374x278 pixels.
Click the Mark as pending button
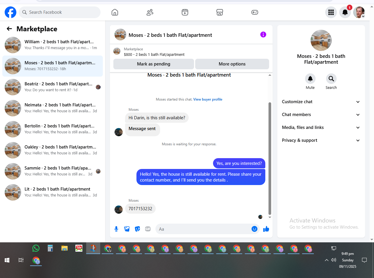tap(154, 64)
